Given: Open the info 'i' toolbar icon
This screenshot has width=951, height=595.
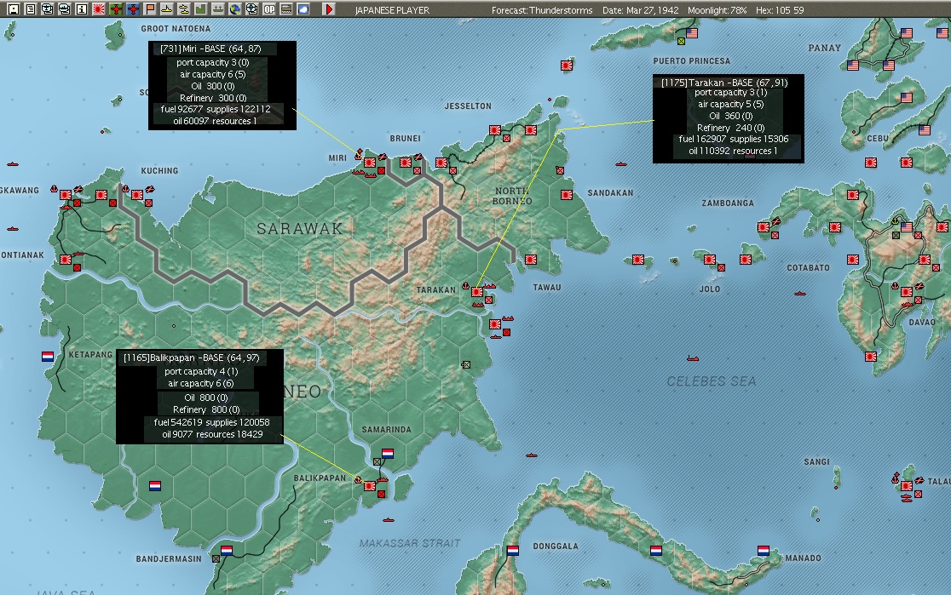Looking at the screenshot, I should (81, 9).
